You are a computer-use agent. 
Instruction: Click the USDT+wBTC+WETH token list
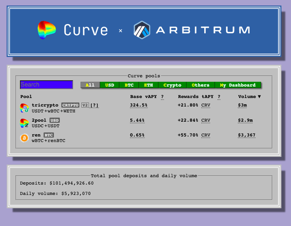pos(54,111)
